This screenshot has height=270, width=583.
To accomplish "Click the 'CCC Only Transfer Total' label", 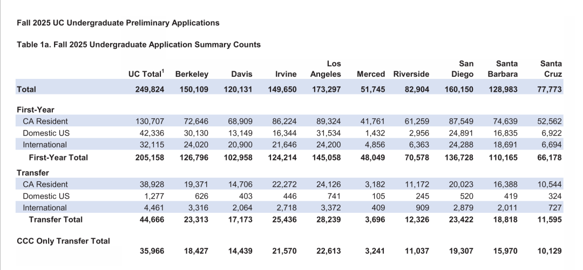I will tap(63, 241).
